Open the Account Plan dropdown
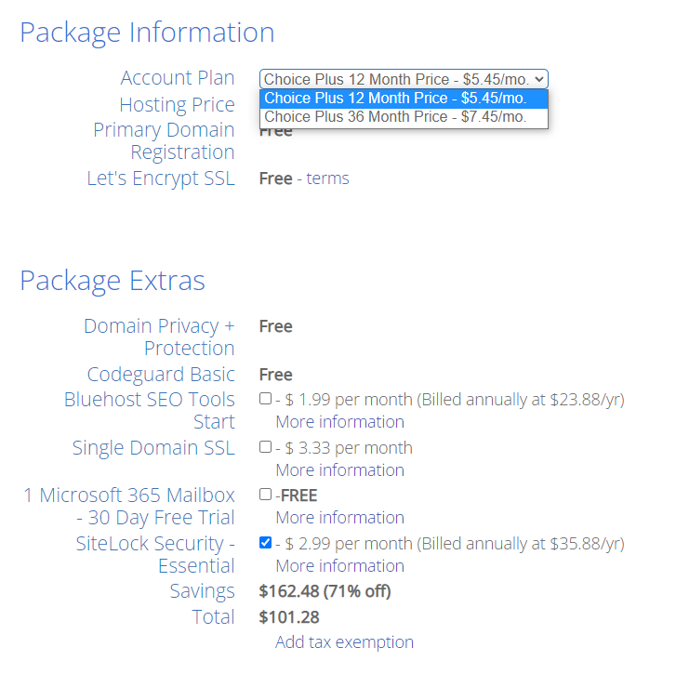676x674 pixels. pyautogui.click(x=404, y=79)
